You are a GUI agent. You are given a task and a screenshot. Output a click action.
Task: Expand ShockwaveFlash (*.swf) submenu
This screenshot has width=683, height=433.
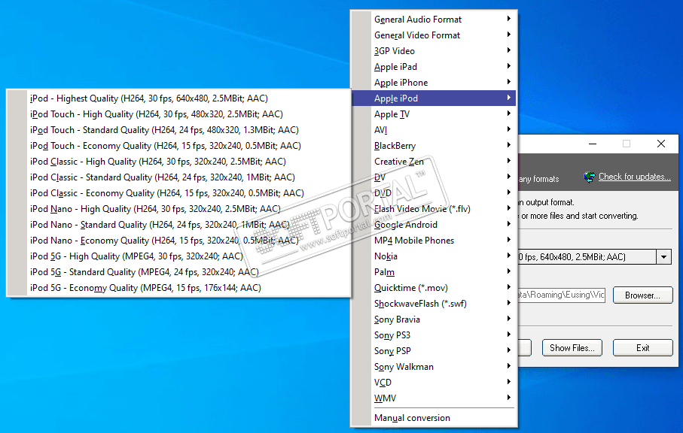(x=434, y=304)
